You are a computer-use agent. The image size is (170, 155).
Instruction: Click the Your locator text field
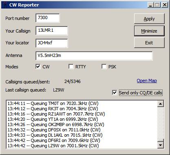coord(52,43)
